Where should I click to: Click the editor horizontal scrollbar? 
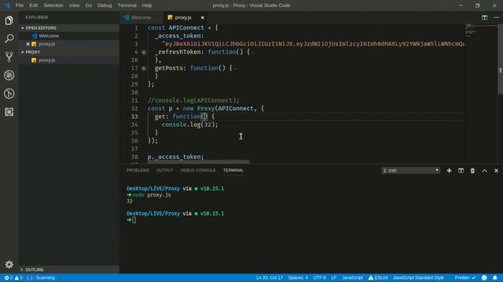pos(198,162)
